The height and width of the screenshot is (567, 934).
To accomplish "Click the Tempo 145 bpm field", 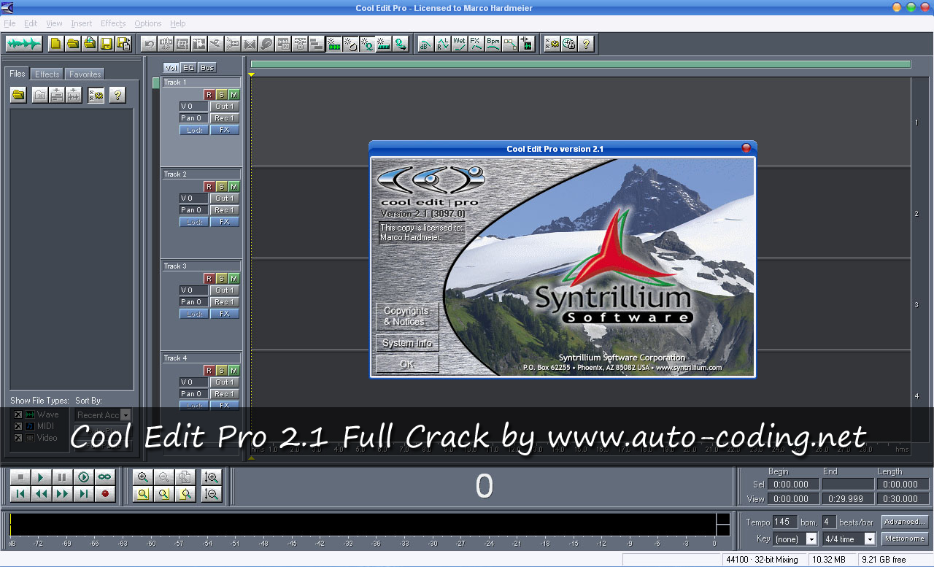I will coord(785,522).
